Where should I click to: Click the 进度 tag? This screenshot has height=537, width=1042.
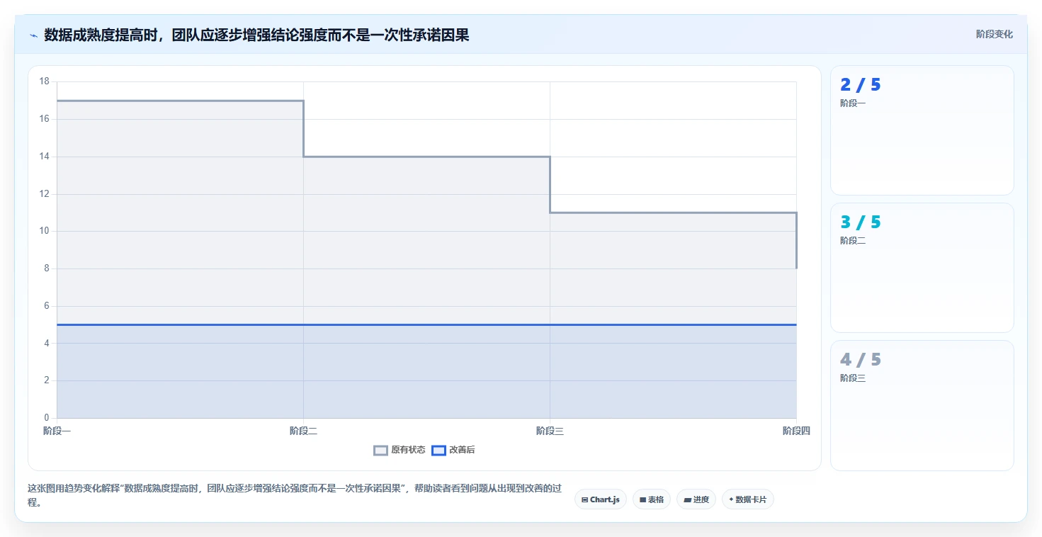pyautogui.click(x=696, y=499)
